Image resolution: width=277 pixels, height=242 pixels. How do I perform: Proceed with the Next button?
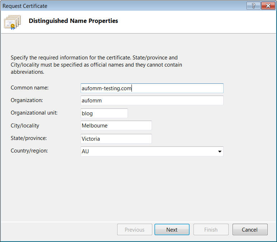172,229
